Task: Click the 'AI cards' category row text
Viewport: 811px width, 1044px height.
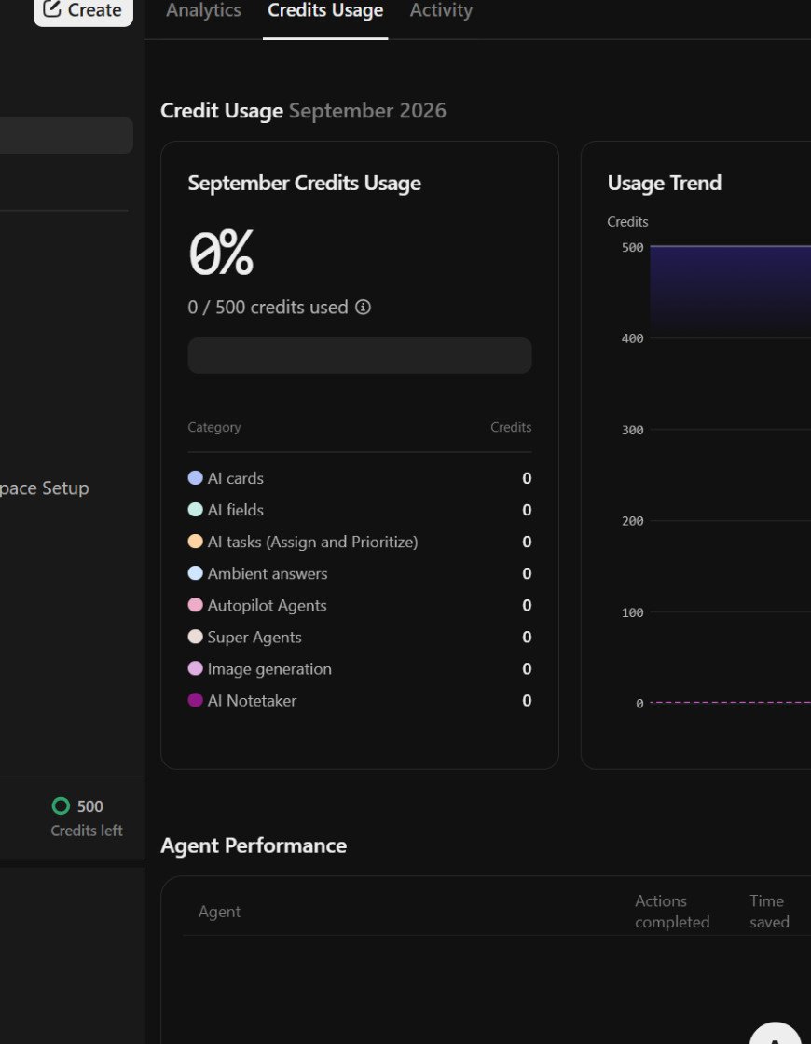Action: [x=235, y=478]
